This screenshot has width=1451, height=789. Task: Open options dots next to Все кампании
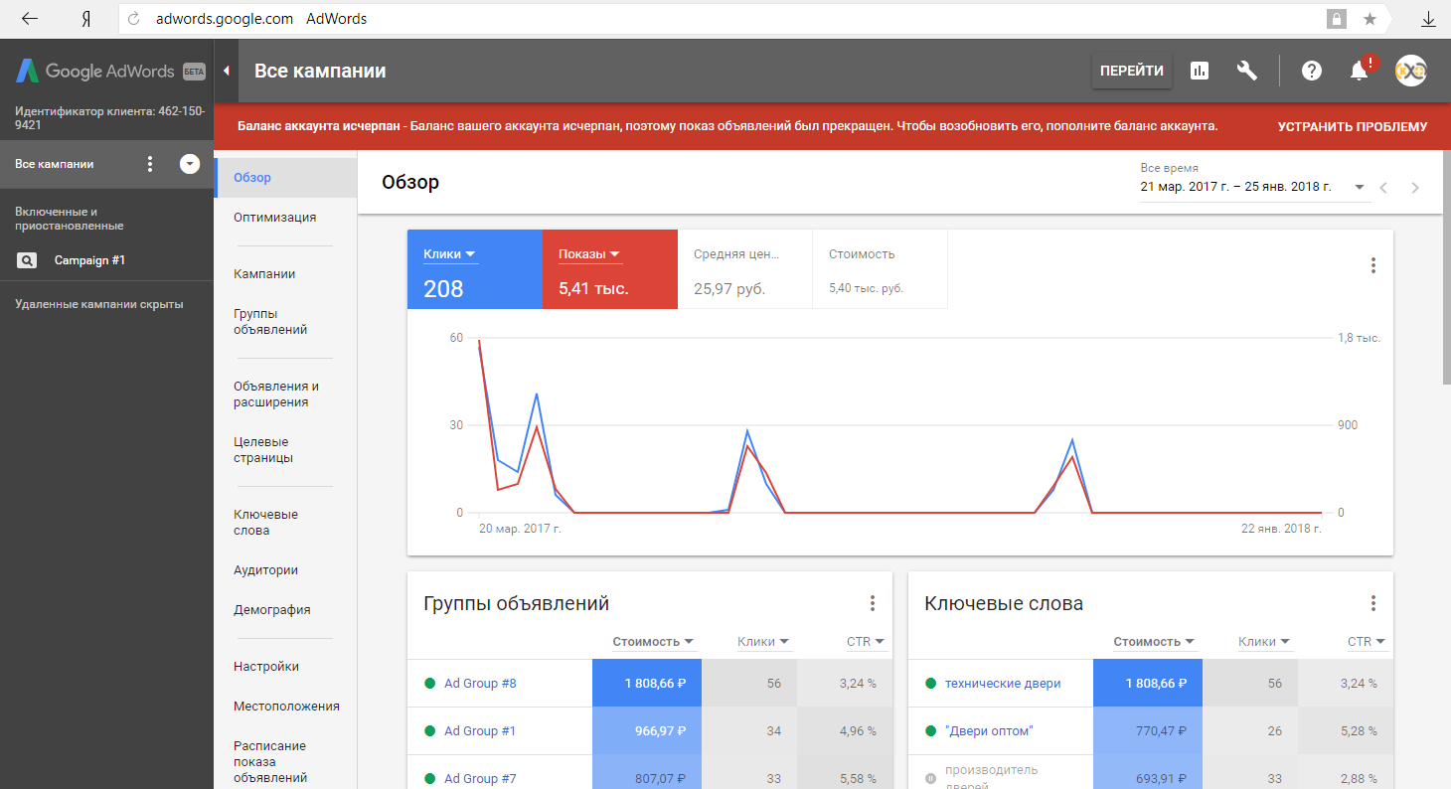150,164
